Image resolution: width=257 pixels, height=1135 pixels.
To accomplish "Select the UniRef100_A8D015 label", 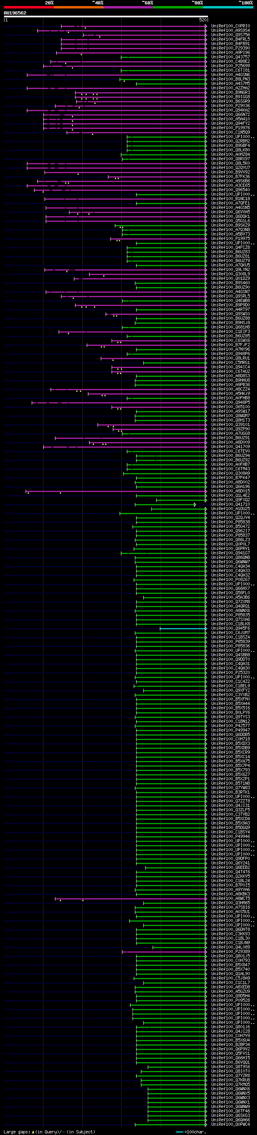I will point(230,491).
